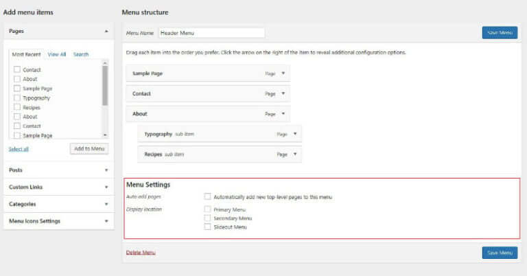
Task: Click the Delete Menu link
Action: click(x=141, y=253)
